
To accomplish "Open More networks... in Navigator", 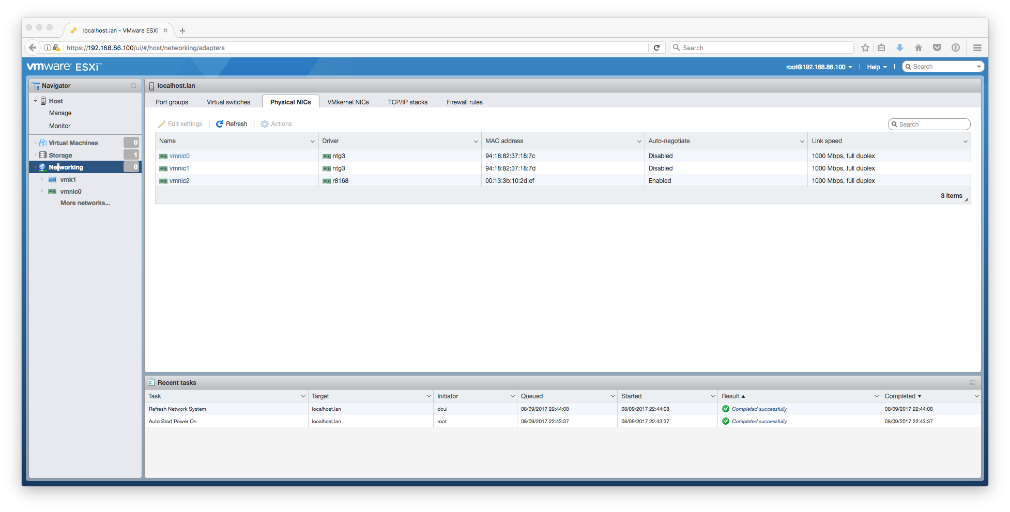I will click(x=85, y=203).
